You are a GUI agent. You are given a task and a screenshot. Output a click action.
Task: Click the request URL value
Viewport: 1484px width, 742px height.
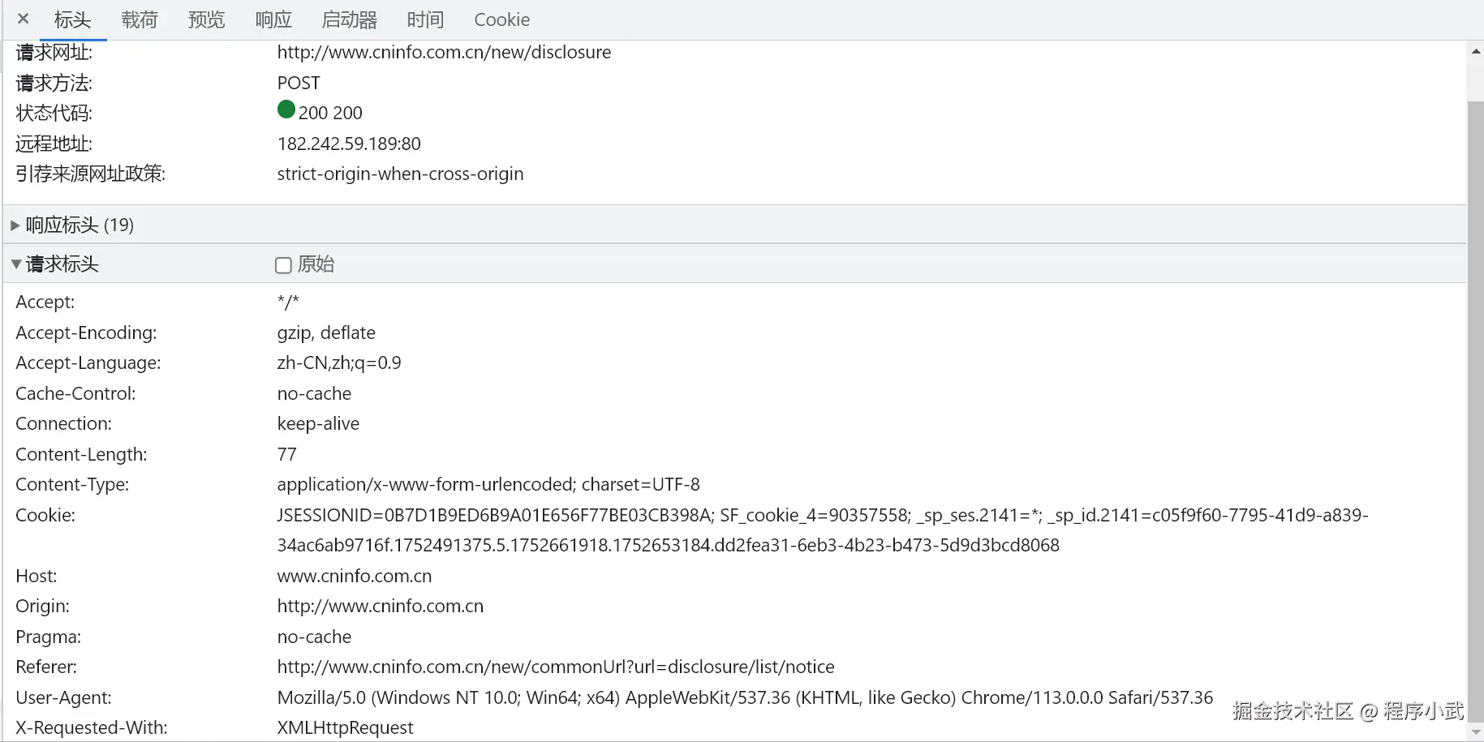[x=444, y=53]
